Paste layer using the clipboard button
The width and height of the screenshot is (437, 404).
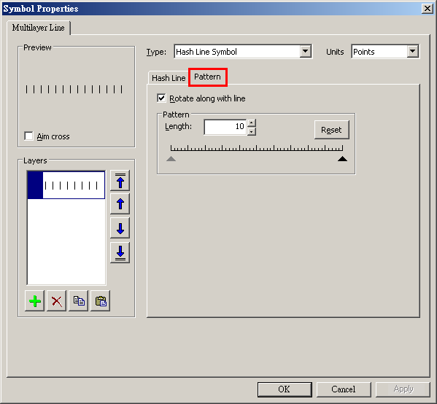(x=101, y=301)
